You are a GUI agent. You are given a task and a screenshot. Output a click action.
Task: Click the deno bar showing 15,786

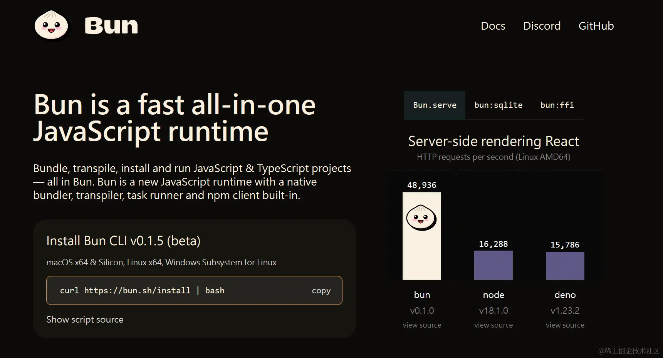[565, 266]
